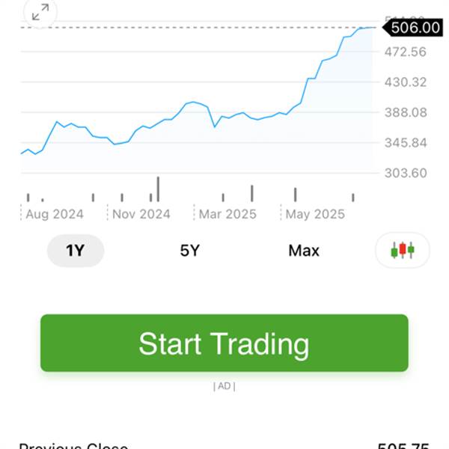Tap the tallest volume bar near Nov 2024
This screenshot has width=449, height=449.
point(158,189)
